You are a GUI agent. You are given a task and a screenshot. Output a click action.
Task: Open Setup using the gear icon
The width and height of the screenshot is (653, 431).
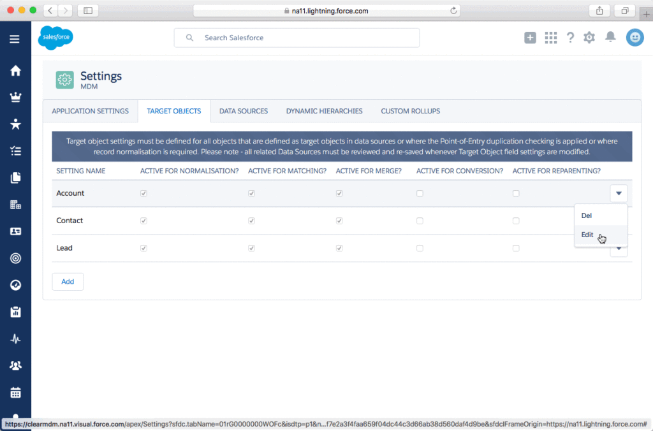coord(589,38)
